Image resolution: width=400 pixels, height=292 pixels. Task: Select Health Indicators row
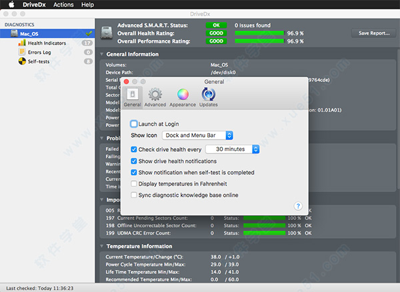47,43
